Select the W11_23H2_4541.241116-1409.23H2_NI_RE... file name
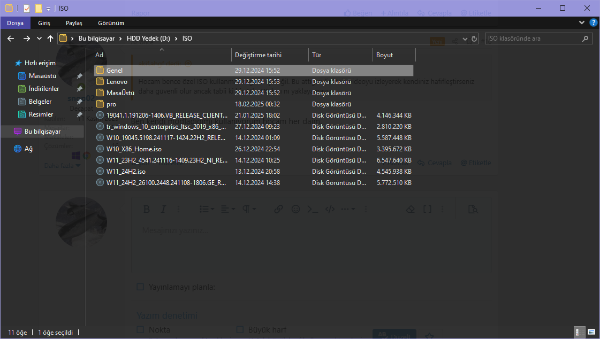600x339 pixels. 167,160
